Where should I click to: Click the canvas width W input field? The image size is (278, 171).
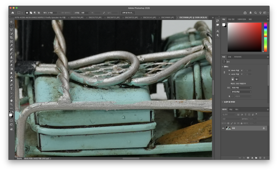(235, 71)
